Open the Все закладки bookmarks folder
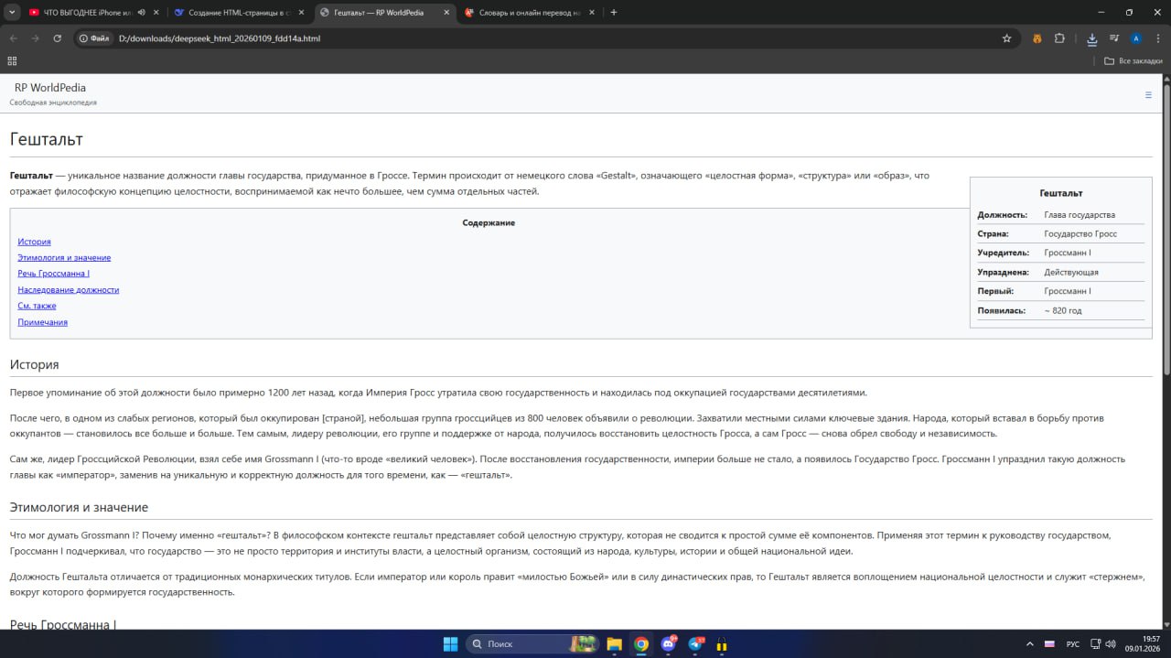 click(1133, 60)
